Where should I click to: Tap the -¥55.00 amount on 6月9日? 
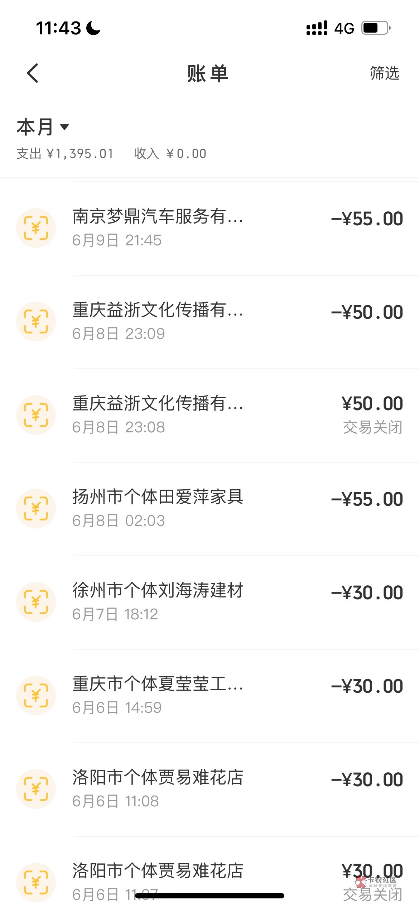367,219
